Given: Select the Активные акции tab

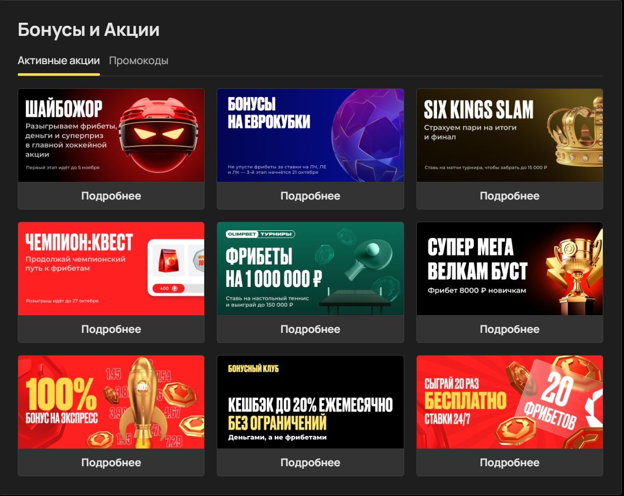Looking at the screenshot, I should click(x=59, y=61).
